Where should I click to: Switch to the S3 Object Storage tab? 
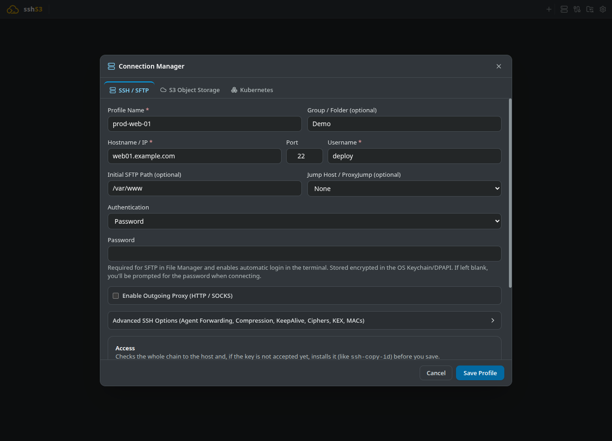[x=190, y=90]
